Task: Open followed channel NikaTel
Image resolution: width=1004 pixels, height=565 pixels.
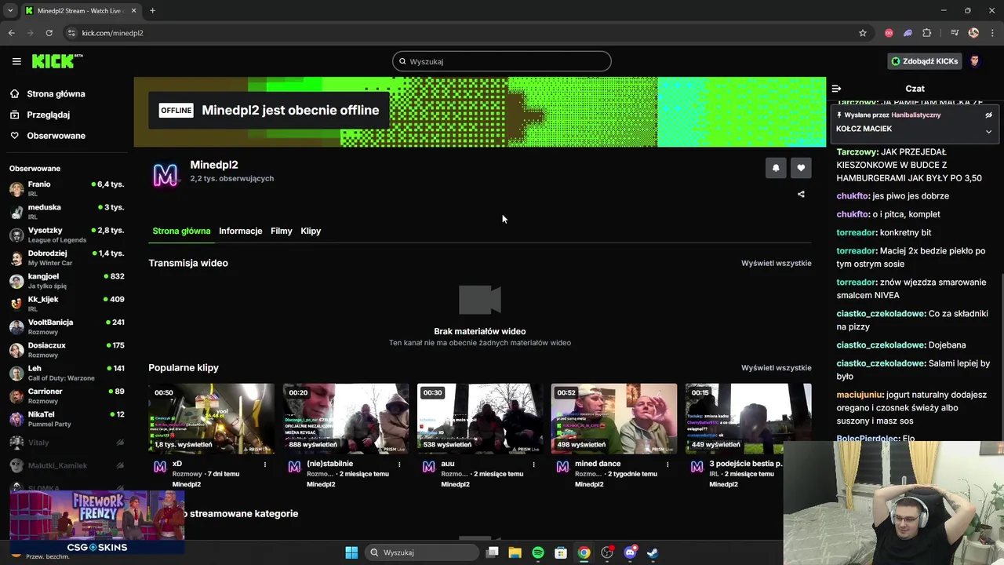Action: (x=67, y=418)
